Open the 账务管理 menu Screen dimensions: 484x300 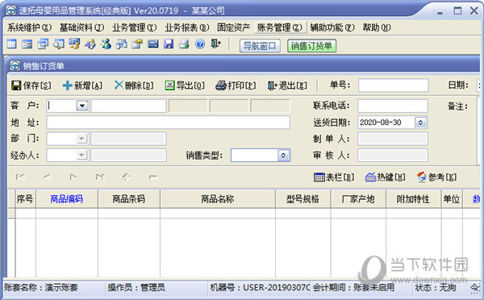[280, 27]
